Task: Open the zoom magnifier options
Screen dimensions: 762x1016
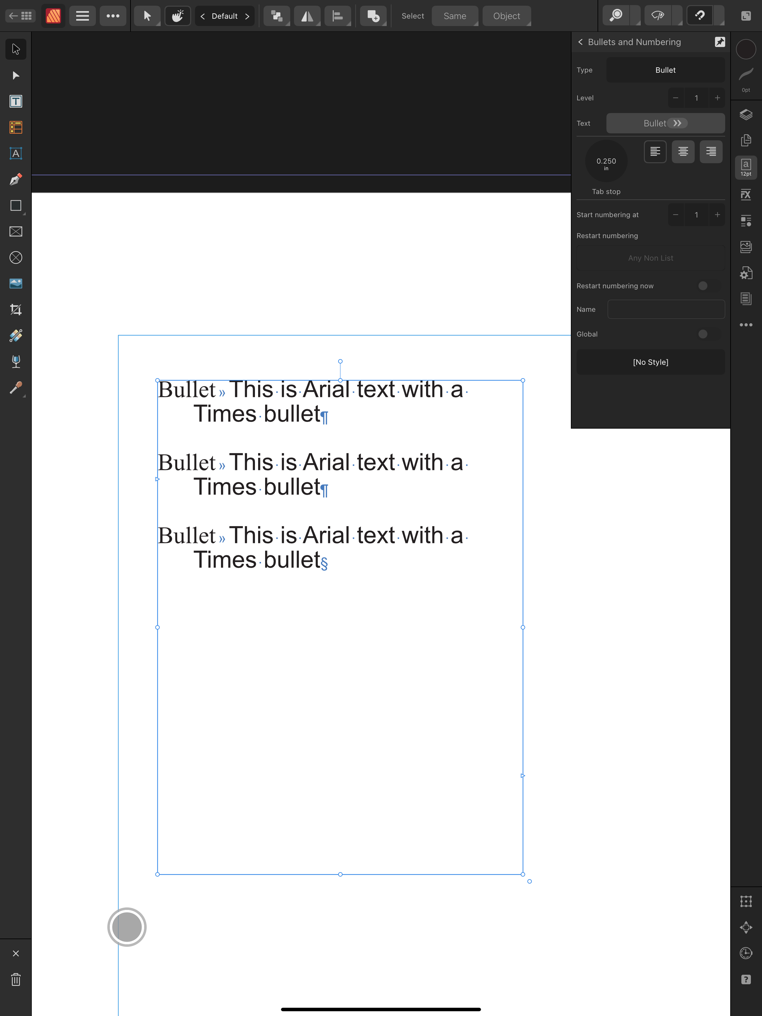Action: click(616, 16)
